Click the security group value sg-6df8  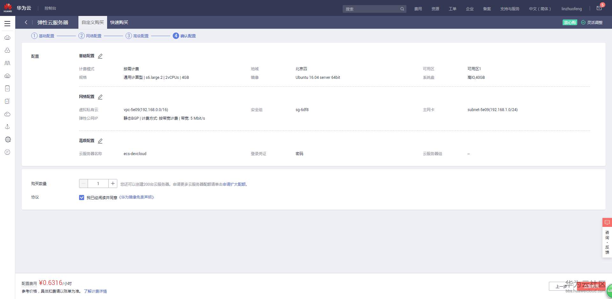(302, 110)
